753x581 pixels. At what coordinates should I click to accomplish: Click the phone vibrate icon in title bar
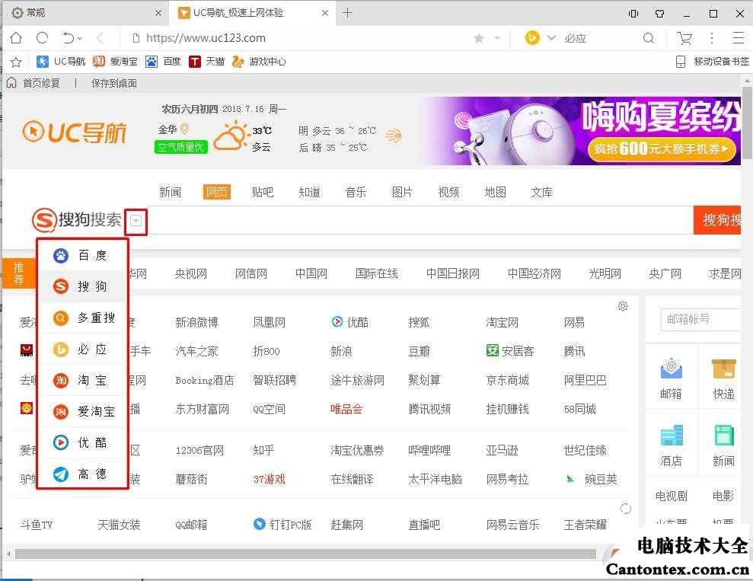[x=633, y=14]
